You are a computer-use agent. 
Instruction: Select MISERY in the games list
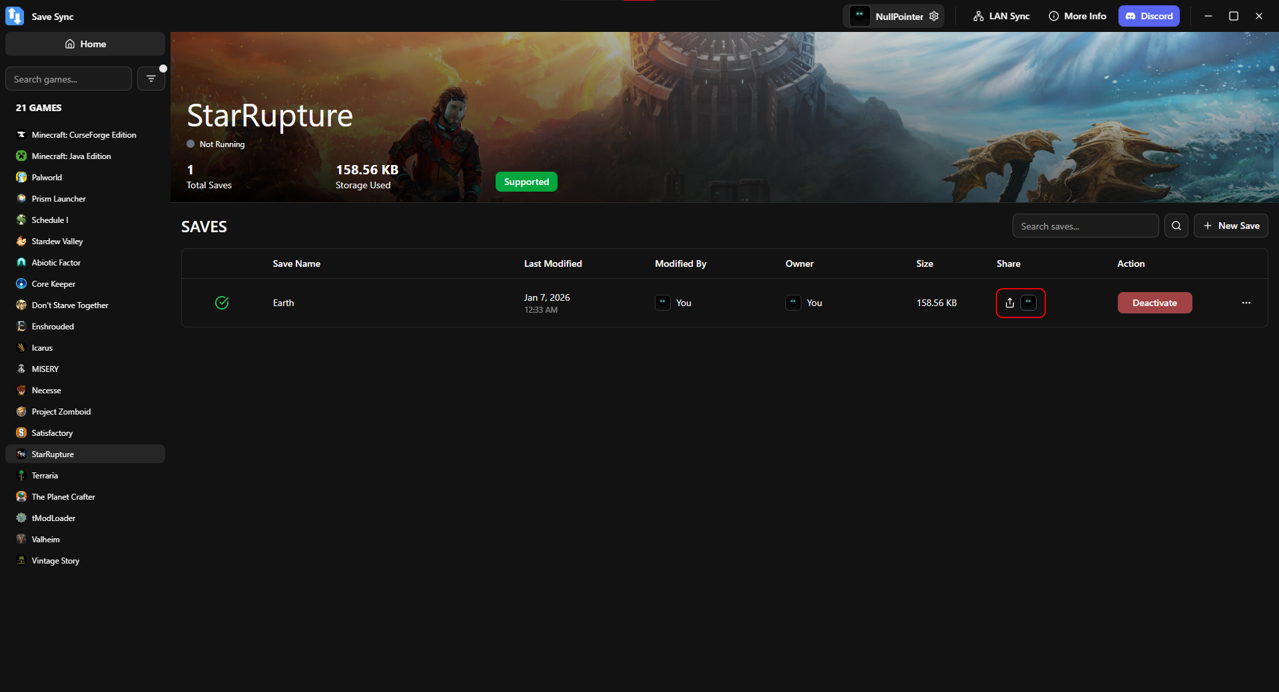click(85, 369)
